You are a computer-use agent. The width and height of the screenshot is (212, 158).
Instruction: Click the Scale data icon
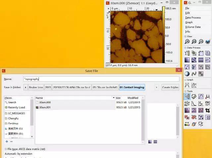point(194,53)
